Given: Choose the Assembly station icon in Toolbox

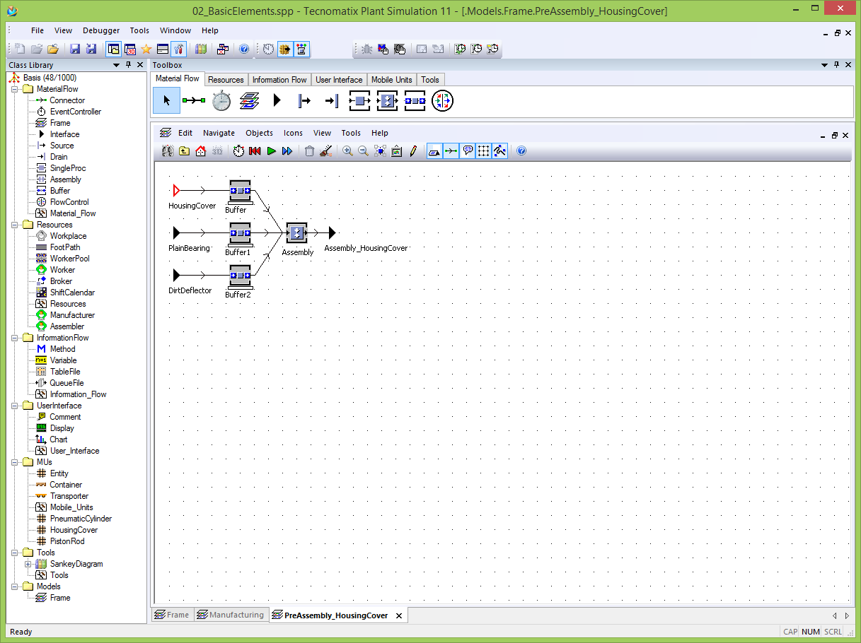Looking at the screenshot, I should click(387, 101).
